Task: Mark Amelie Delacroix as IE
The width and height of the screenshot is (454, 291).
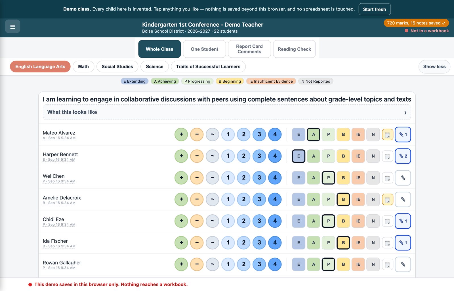Action: point(358,199)
